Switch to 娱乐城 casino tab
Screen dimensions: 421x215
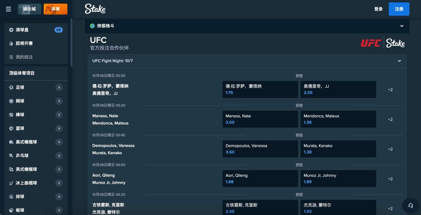click(30, 9)
